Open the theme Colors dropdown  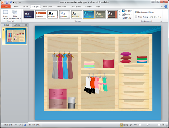[127, 11]
